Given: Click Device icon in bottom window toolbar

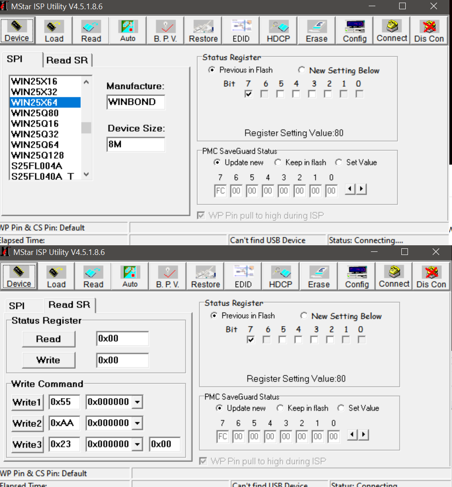Looking at the screenshot, I should click(x=19, y=276).
